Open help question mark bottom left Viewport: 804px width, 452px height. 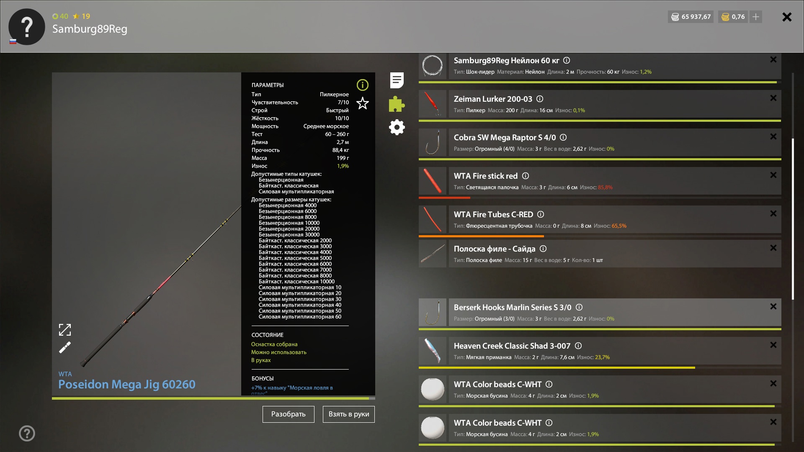tap(27, 433)
